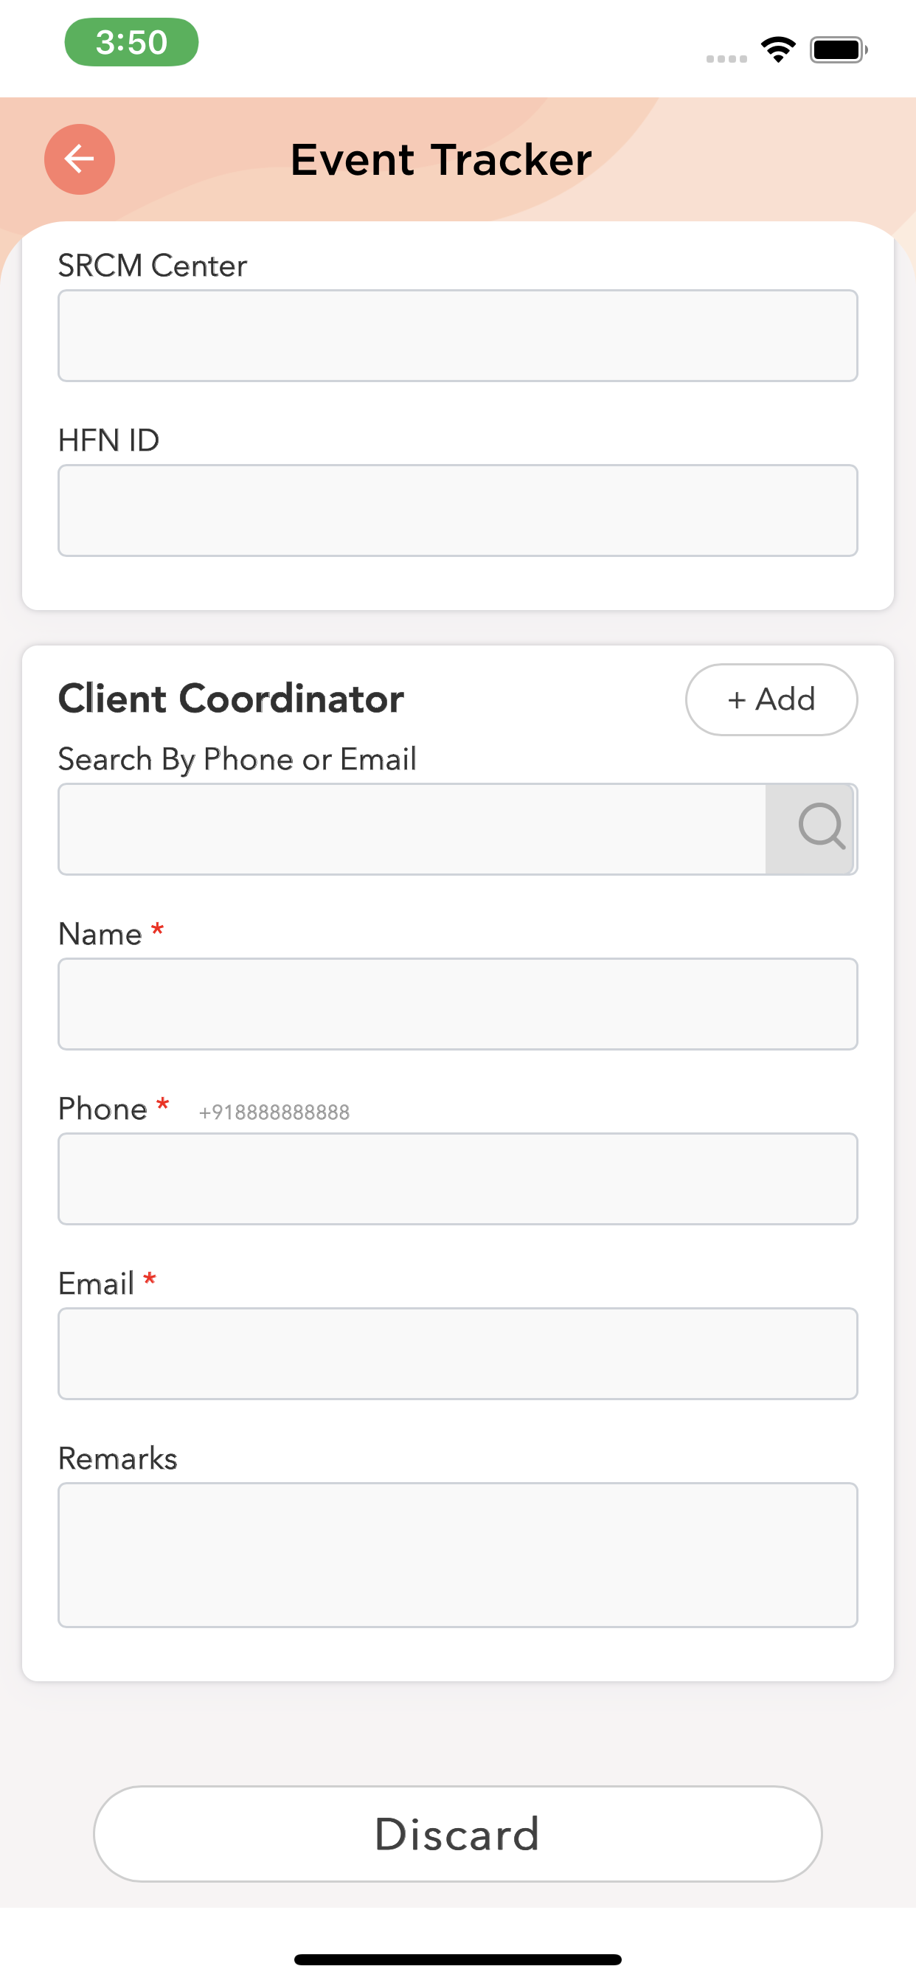Viewport: 916px width, 1983px height.
Task: Click the Email input field
Action: coord(457,1353)
